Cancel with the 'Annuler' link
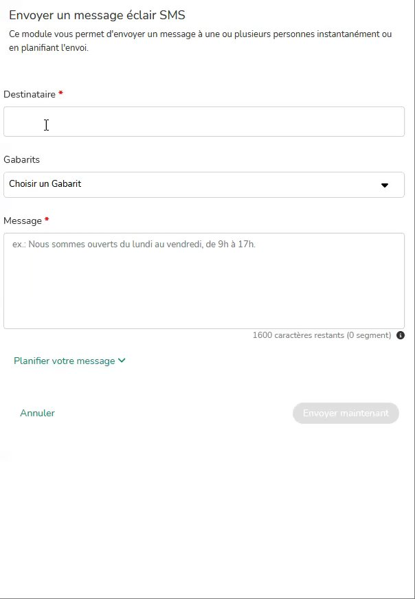This screenshot has width=415, height=599. [x=37, y=413]
